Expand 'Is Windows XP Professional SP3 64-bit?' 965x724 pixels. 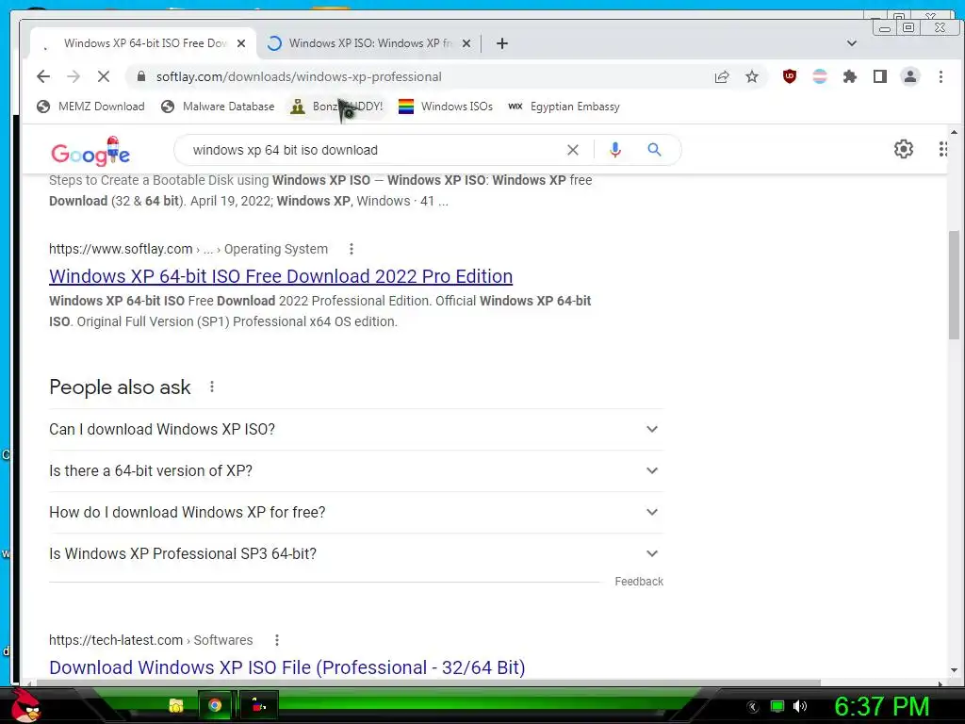pos(355,553)
